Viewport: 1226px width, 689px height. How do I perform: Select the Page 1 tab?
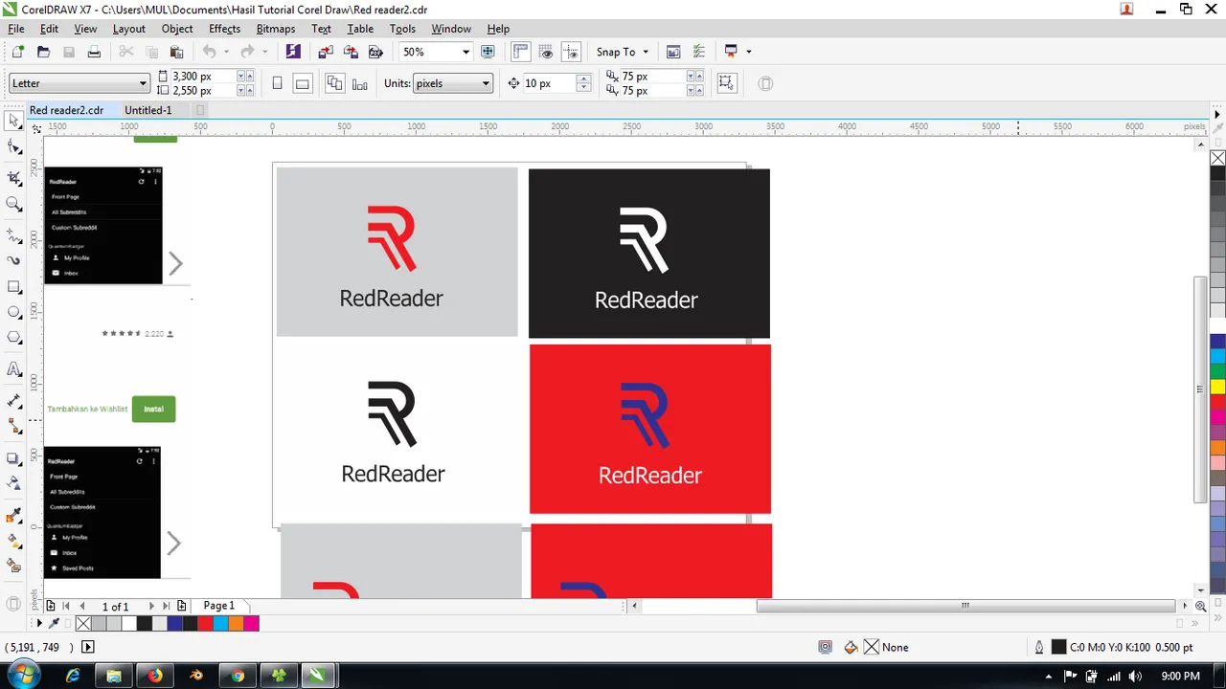pos(218,606)
